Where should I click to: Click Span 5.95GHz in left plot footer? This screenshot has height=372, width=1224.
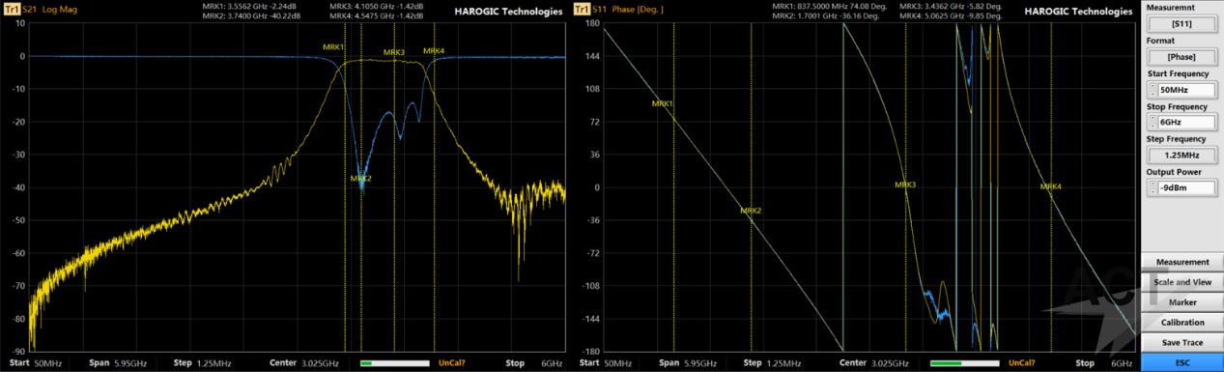click(117, 363)
